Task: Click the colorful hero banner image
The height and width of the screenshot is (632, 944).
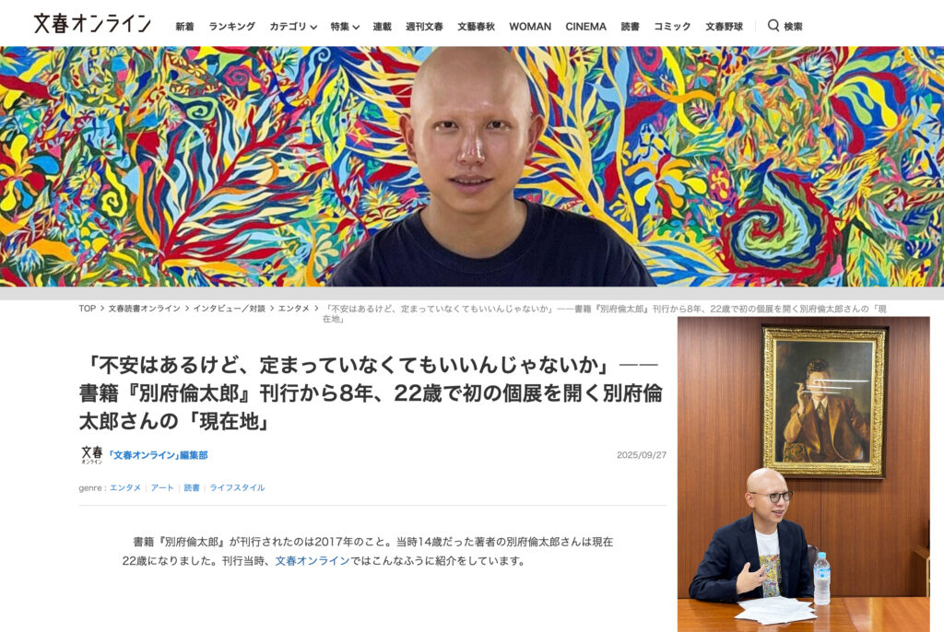Action: pos(472,166)
